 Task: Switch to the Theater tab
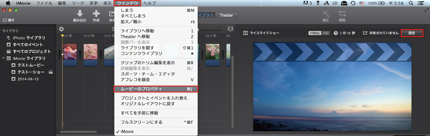(226, 15)
